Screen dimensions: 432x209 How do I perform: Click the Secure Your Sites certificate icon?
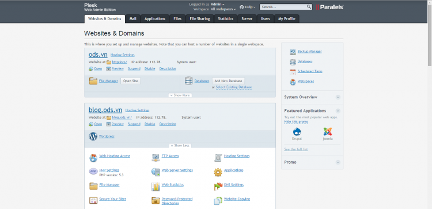(93, 200)
